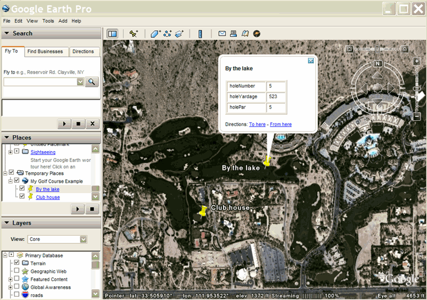Enable the Geographic Web layer checkbox
Viewport: 427px width, 300px height.
coord(17,271)
